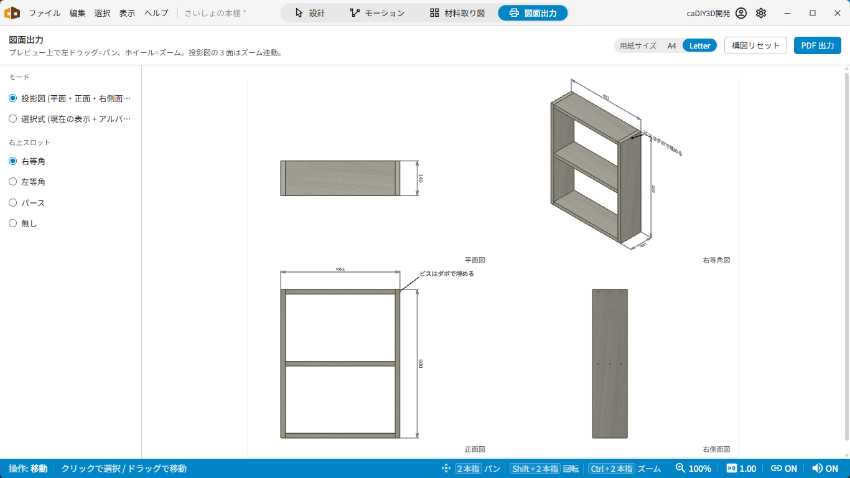Screen dimensions: 850x478
Task: Switch to the 材料取り図 tab
Action: click(457, 13)
